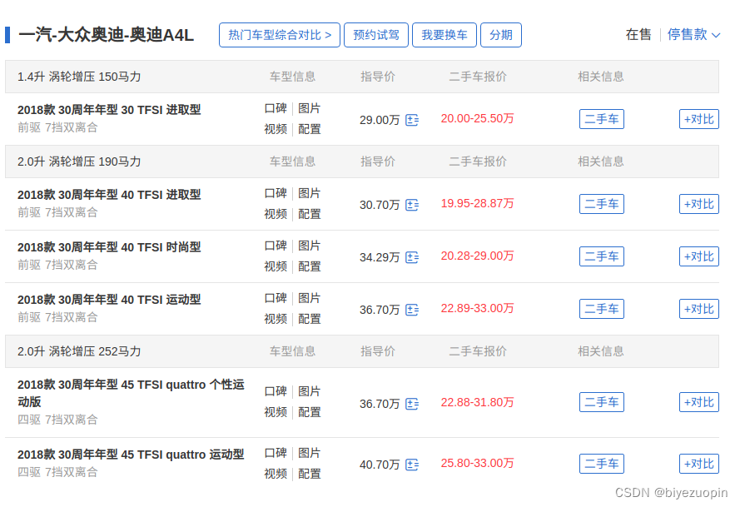The width and height of the screenshot is (740, 507).
Task: Open 热门车型综合对比 comparison
Action: pyautogui.click(x=280, y=35)
